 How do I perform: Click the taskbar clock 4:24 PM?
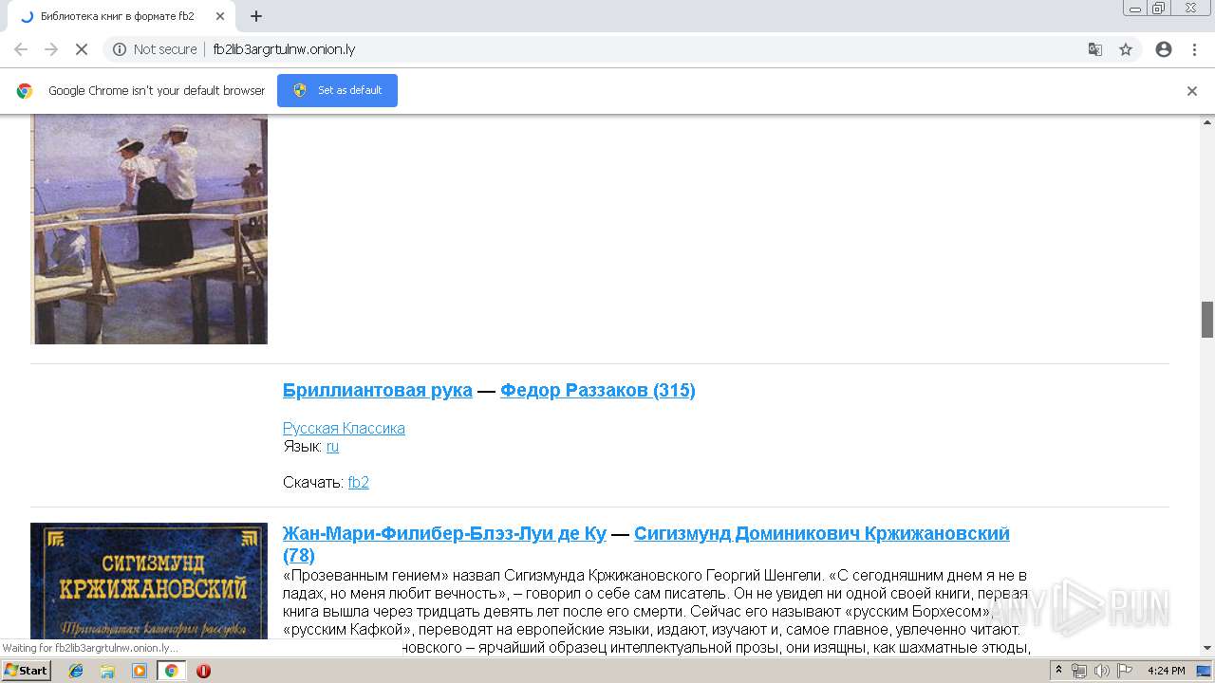(x=1167, y=671)
